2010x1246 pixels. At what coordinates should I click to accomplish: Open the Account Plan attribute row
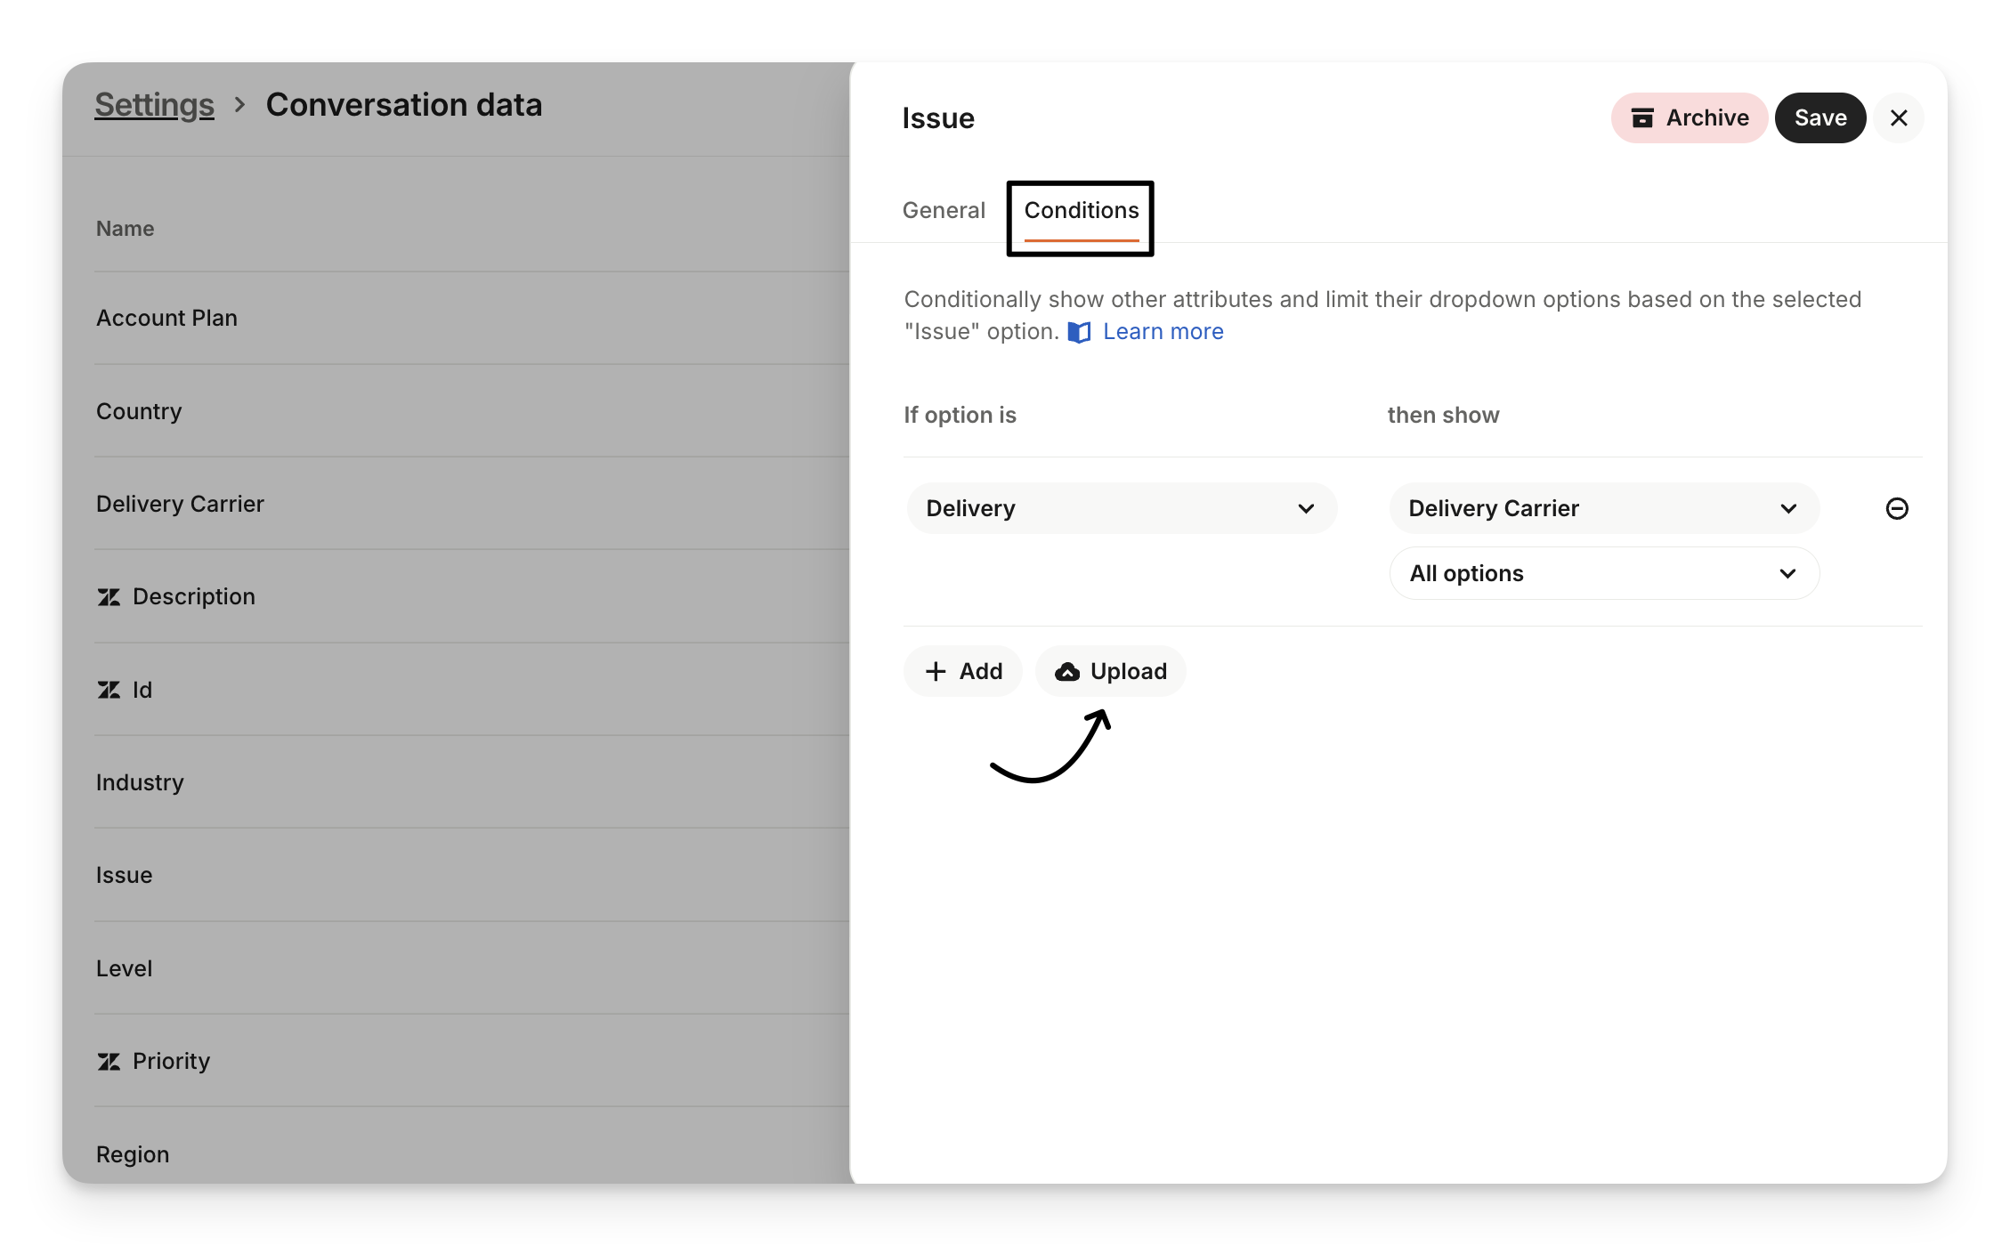pos(166,319)
